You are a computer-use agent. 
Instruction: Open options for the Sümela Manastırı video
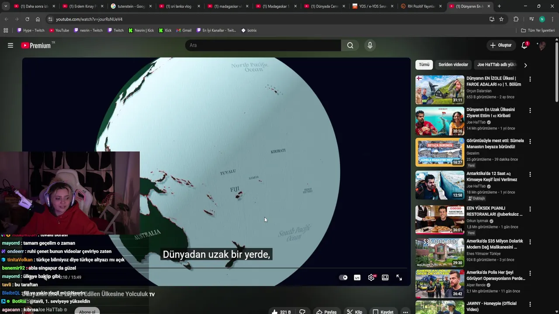[530, 142]
